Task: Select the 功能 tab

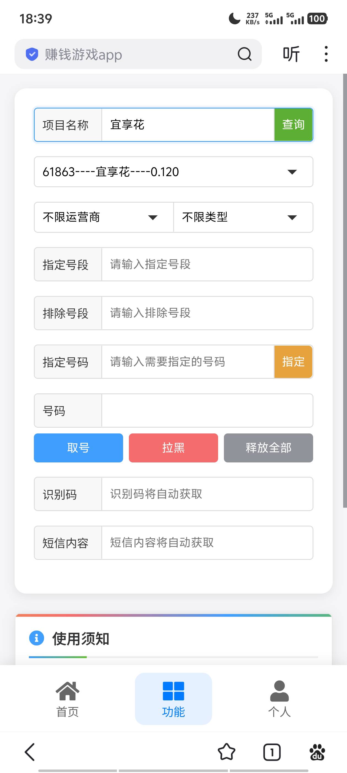Action: [x=173, y=698]
